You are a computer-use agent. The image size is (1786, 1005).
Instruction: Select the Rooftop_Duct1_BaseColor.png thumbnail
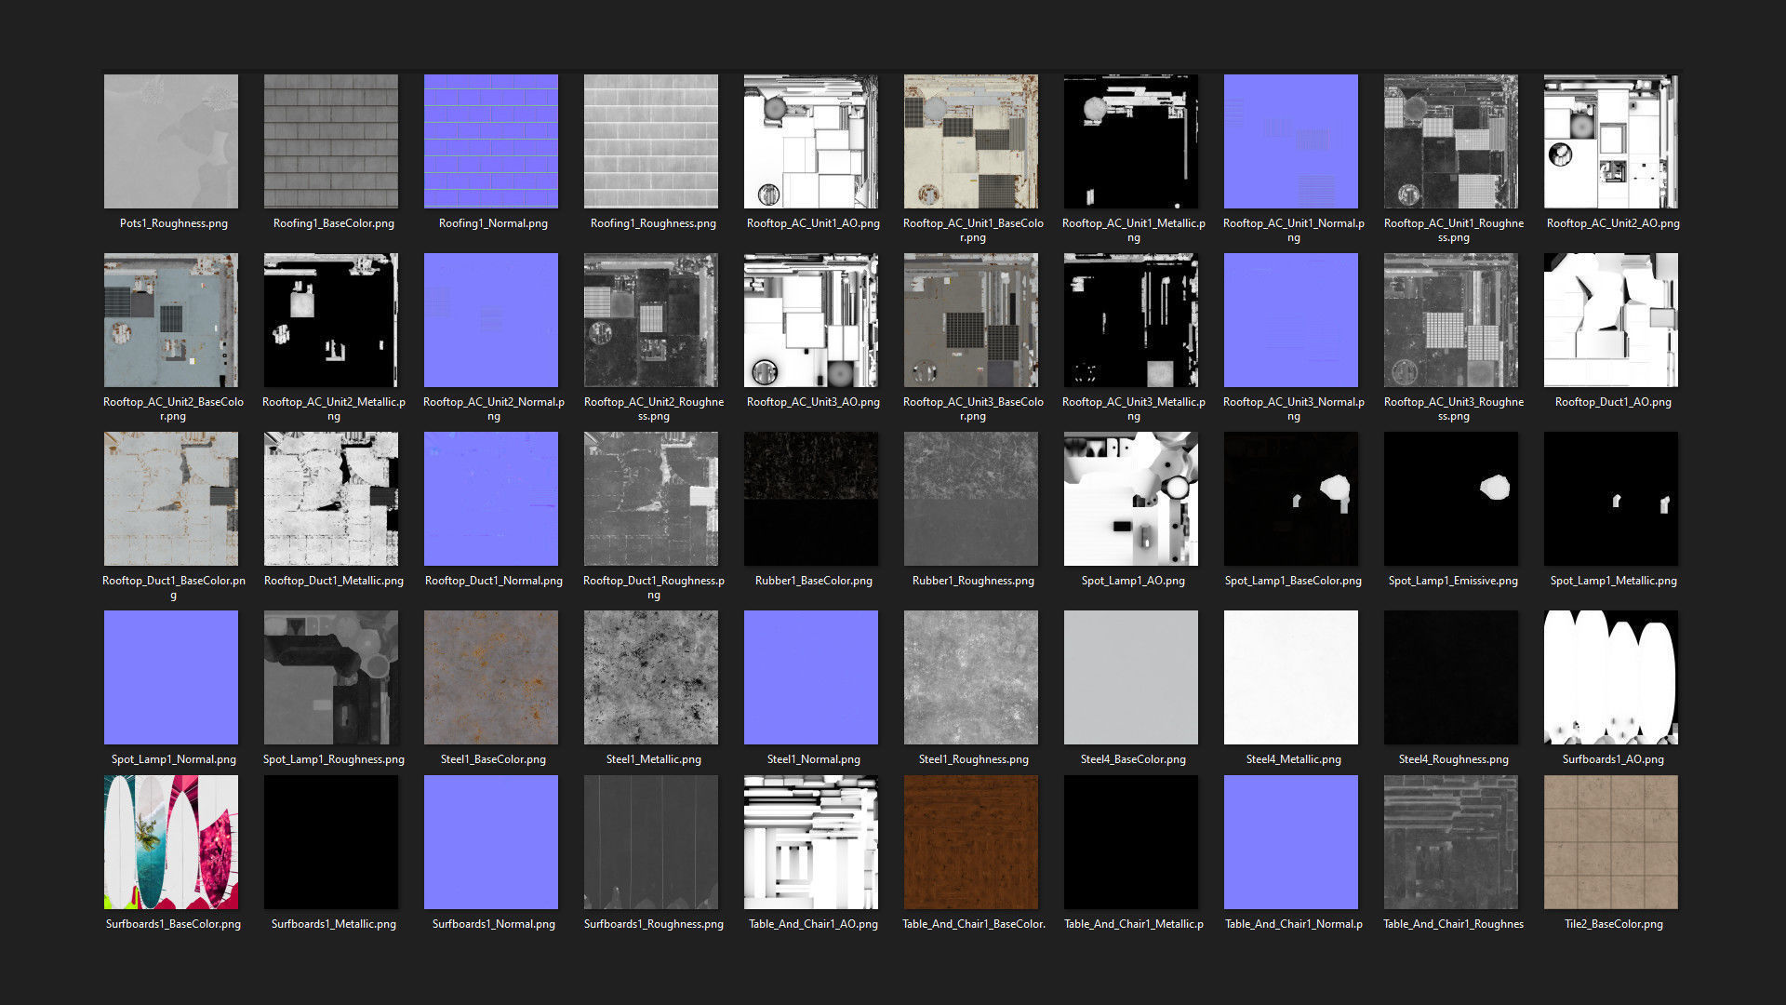pyautogui.click(x=171, y=499)
